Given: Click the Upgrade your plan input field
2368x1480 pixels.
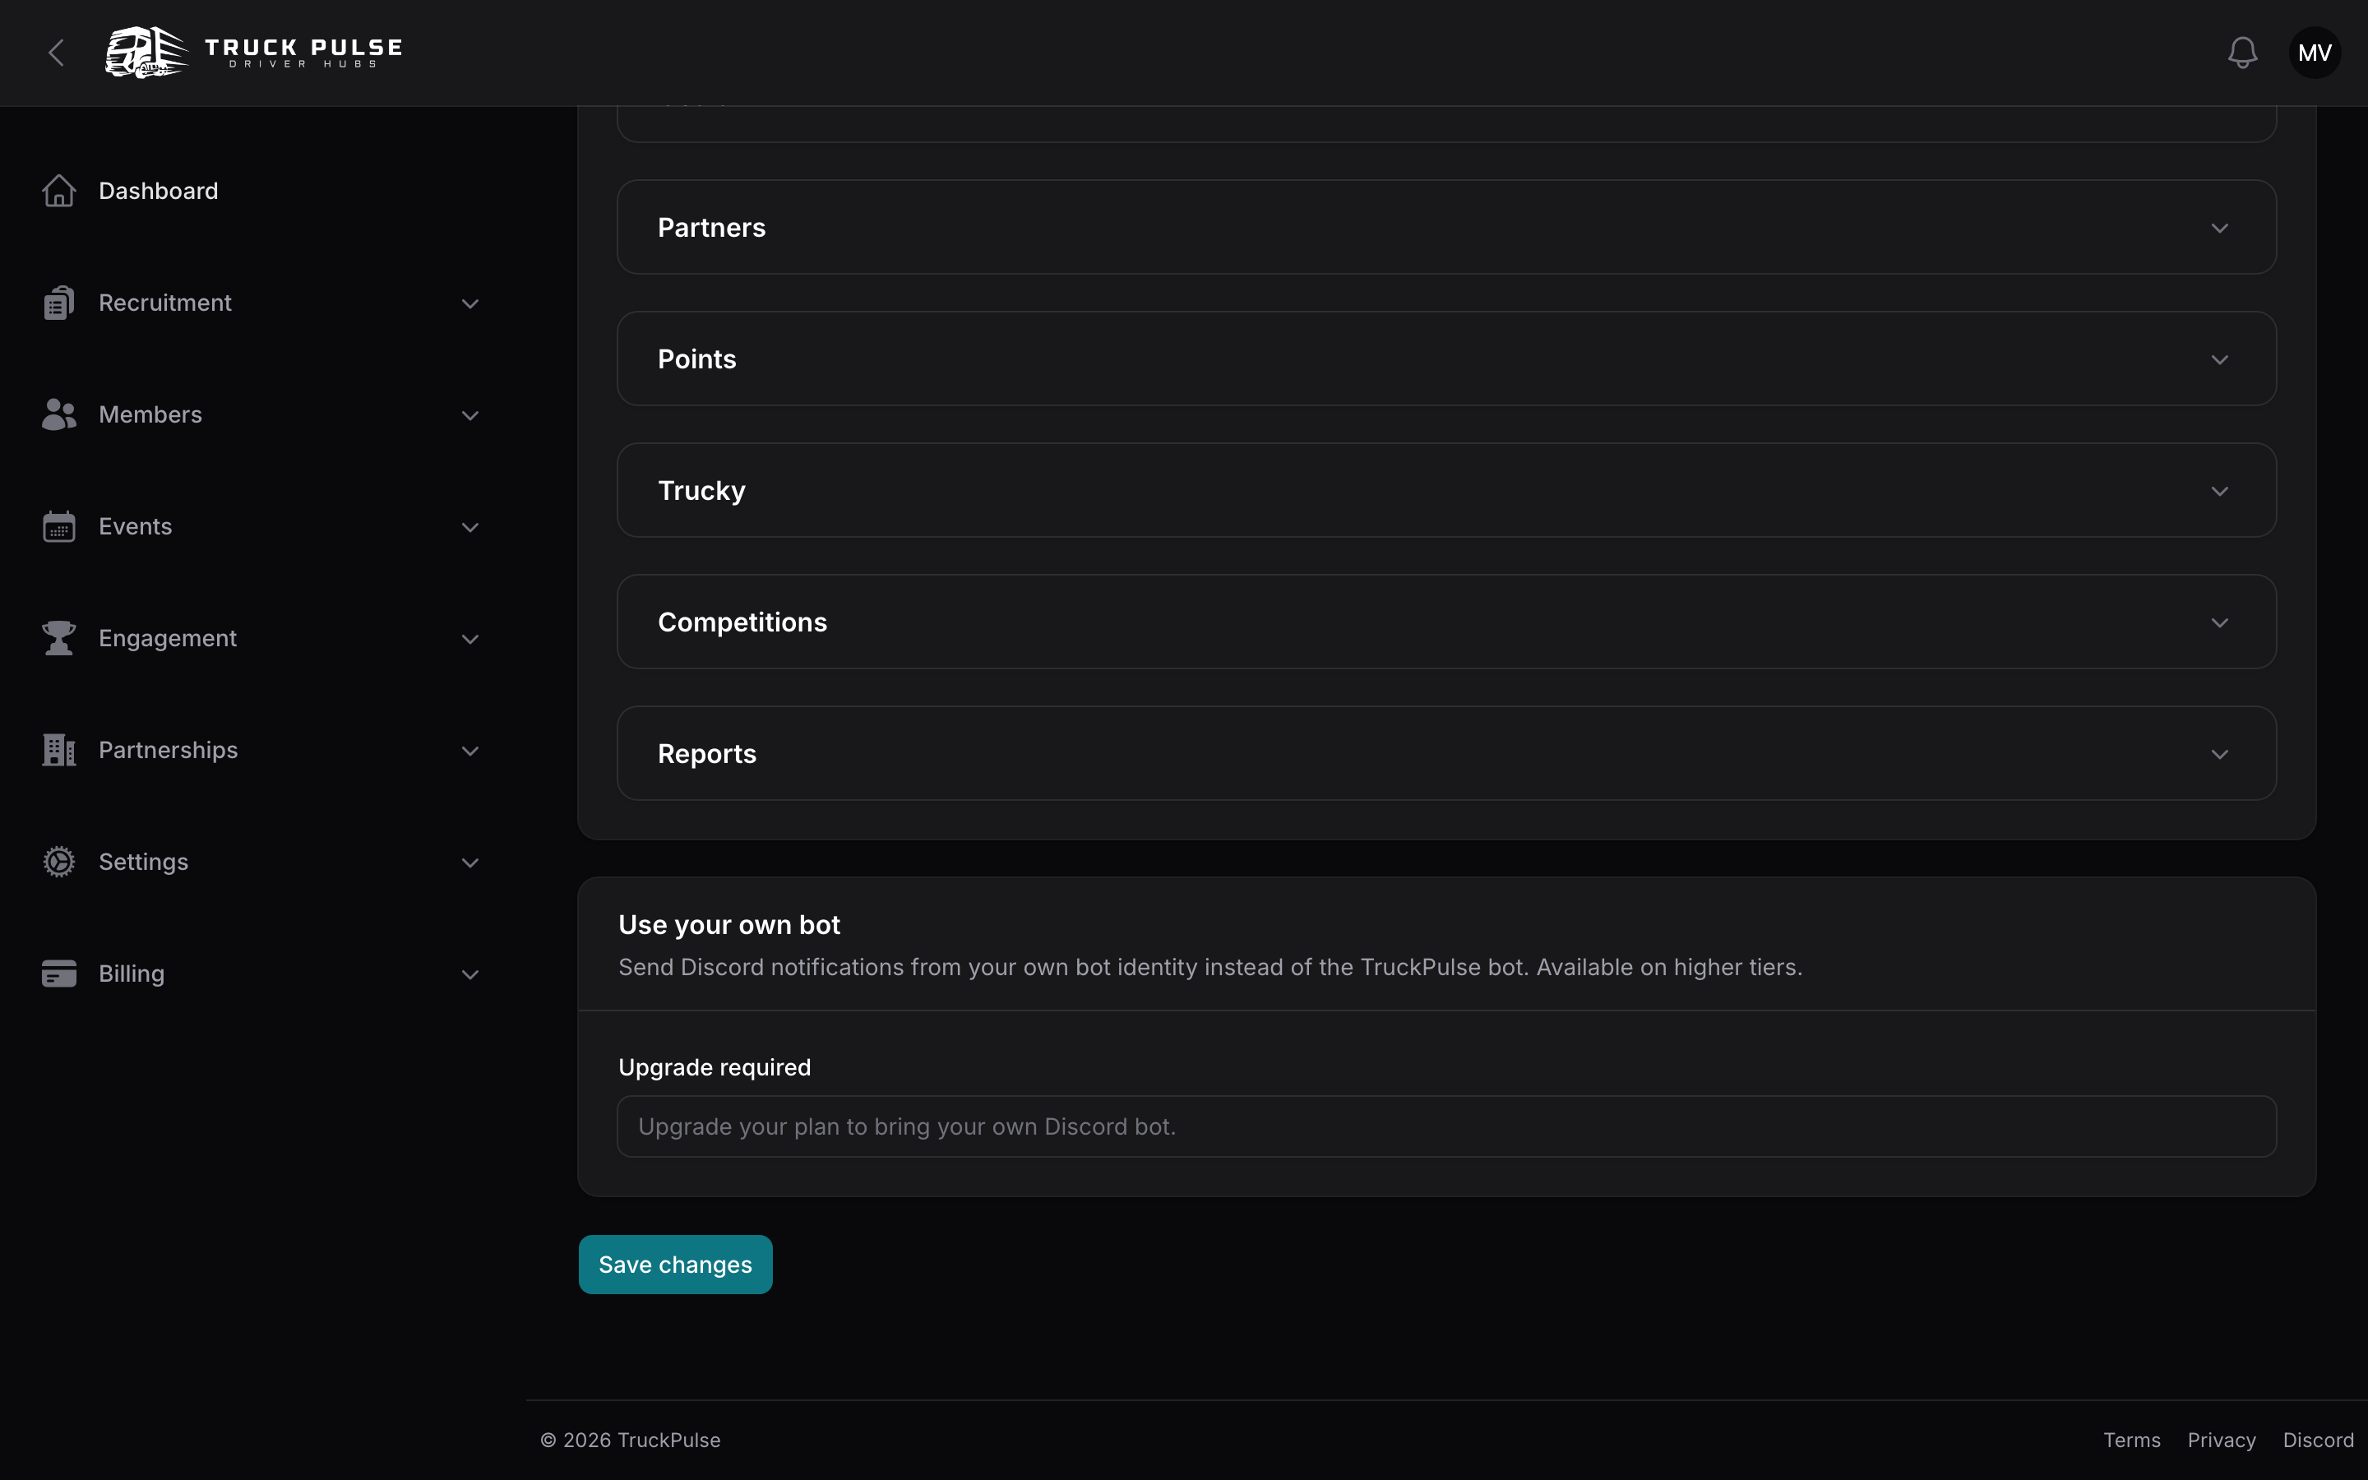Looking at the screenshot, I should click(1446, 1126).
